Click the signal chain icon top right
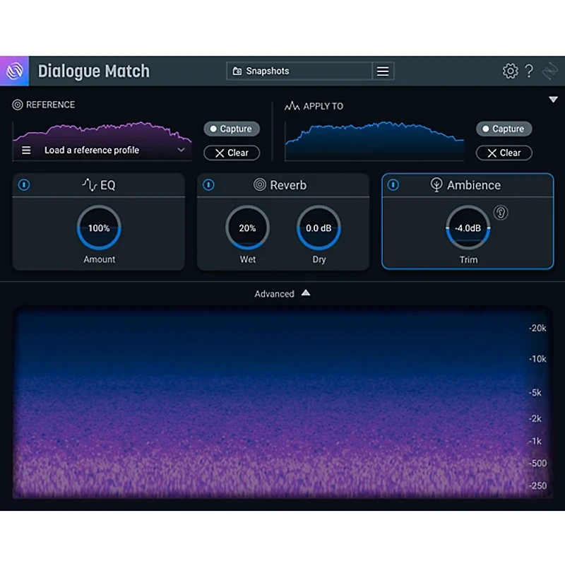Image resolution: width=565 pixels, height=566 pixels. pyautogui.click(x=549, y=71)
